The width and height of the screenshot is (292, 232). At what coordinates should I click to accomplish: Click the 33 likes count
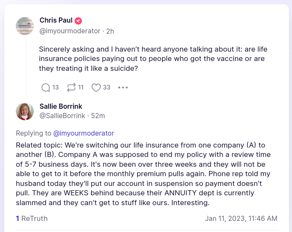(x=106, y=87)
